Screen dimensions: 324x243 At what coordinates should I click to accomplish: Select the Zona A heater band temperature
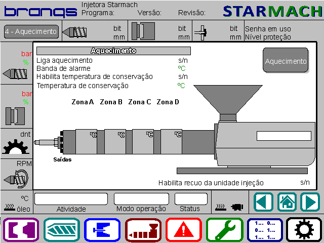point(86,142)
